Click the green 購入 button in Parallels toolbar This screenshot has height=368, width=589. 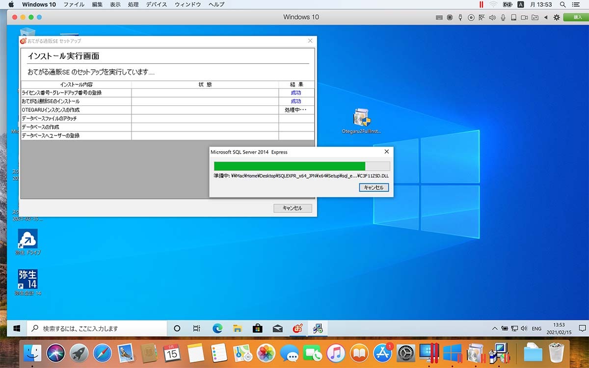click(x=576, y=17)
